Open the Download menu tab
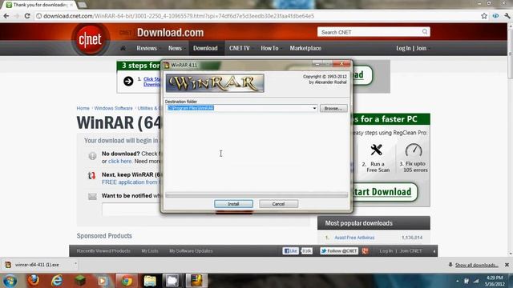This screenshot has height=288, width=513. coord(205,48)
